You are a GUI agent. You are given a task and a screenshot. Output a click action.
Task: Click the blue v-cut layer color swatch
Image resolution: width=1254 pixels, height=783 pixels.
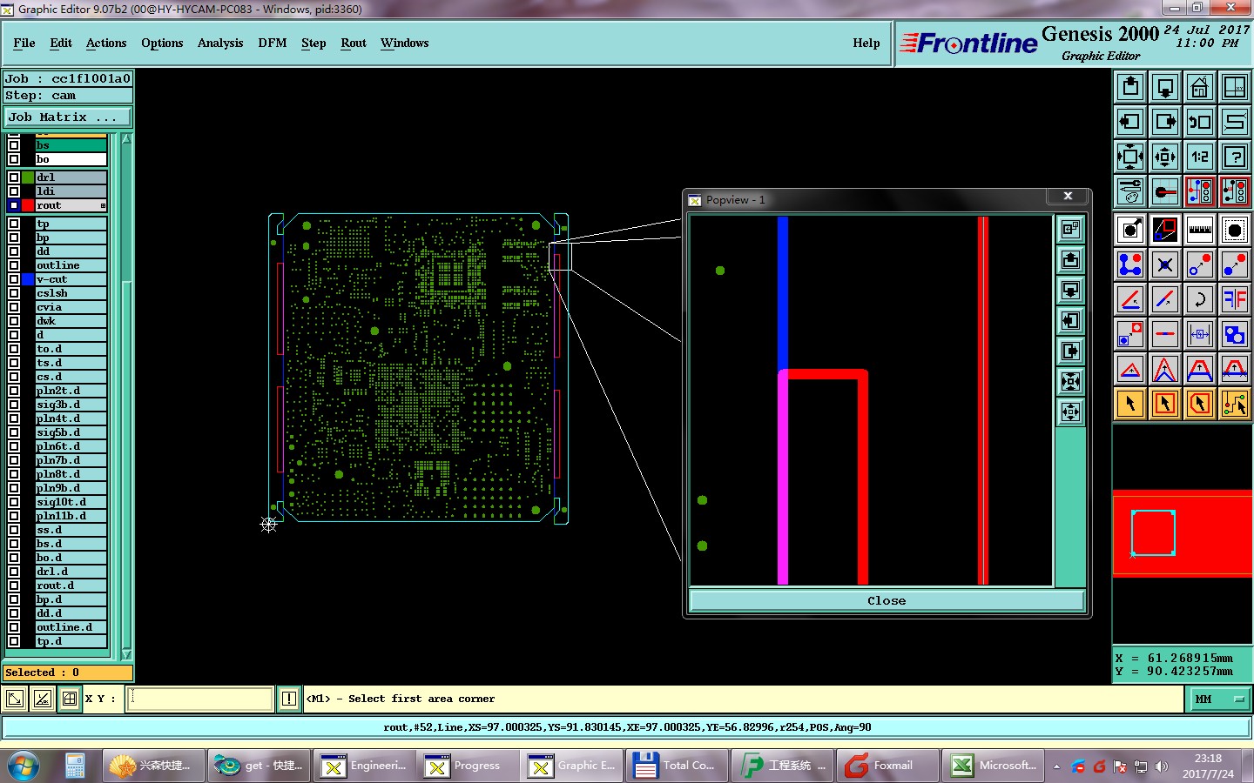pos(28,279)
